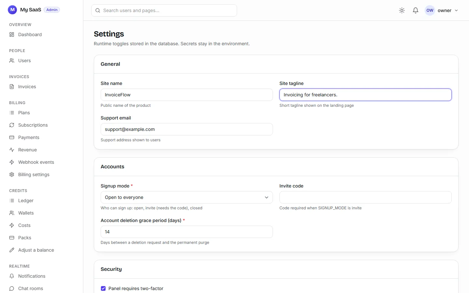Screen dimensions: 469x293
Task: Go to the Dashboard page
Action: point(42,35)
